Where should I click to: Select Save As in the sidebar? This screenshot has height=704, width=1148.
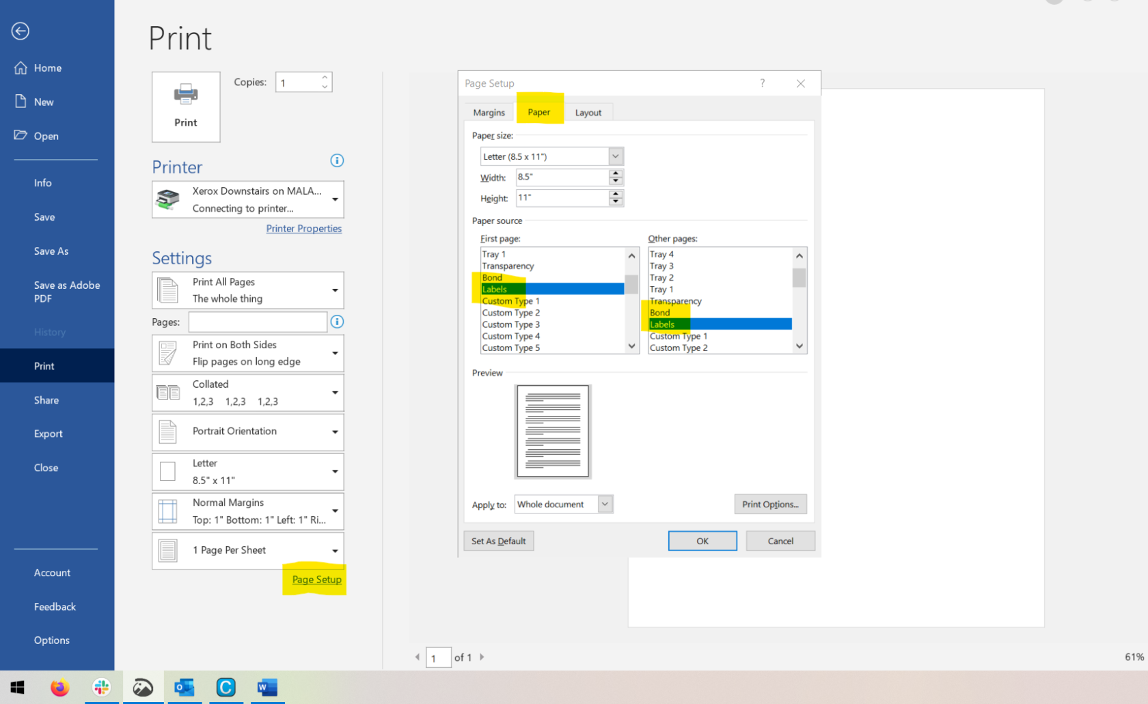point(51,251)
